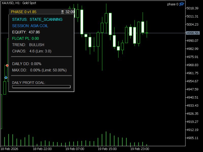Click the CHAOS: 4.6 (Lim: 3.0) line

tap(32, 51)
